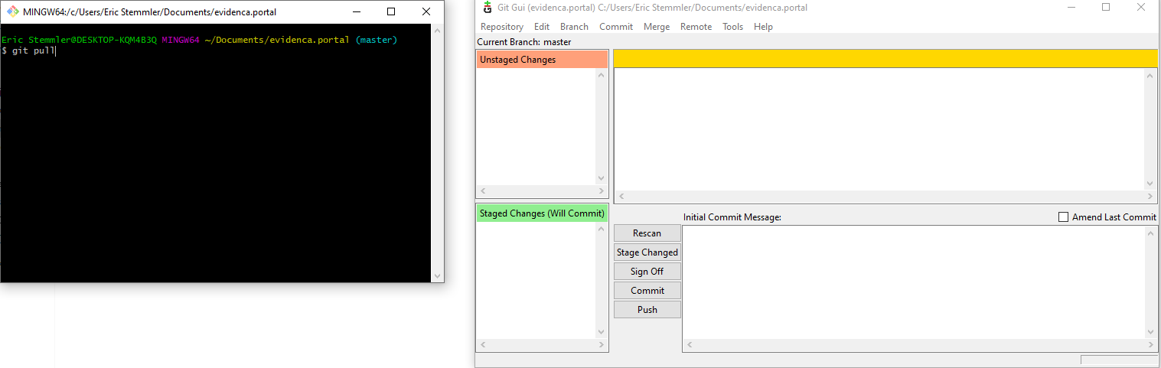This screenshot has width=1161, height=368.
Task: Click the Rescan button
Action: (647, 233)
